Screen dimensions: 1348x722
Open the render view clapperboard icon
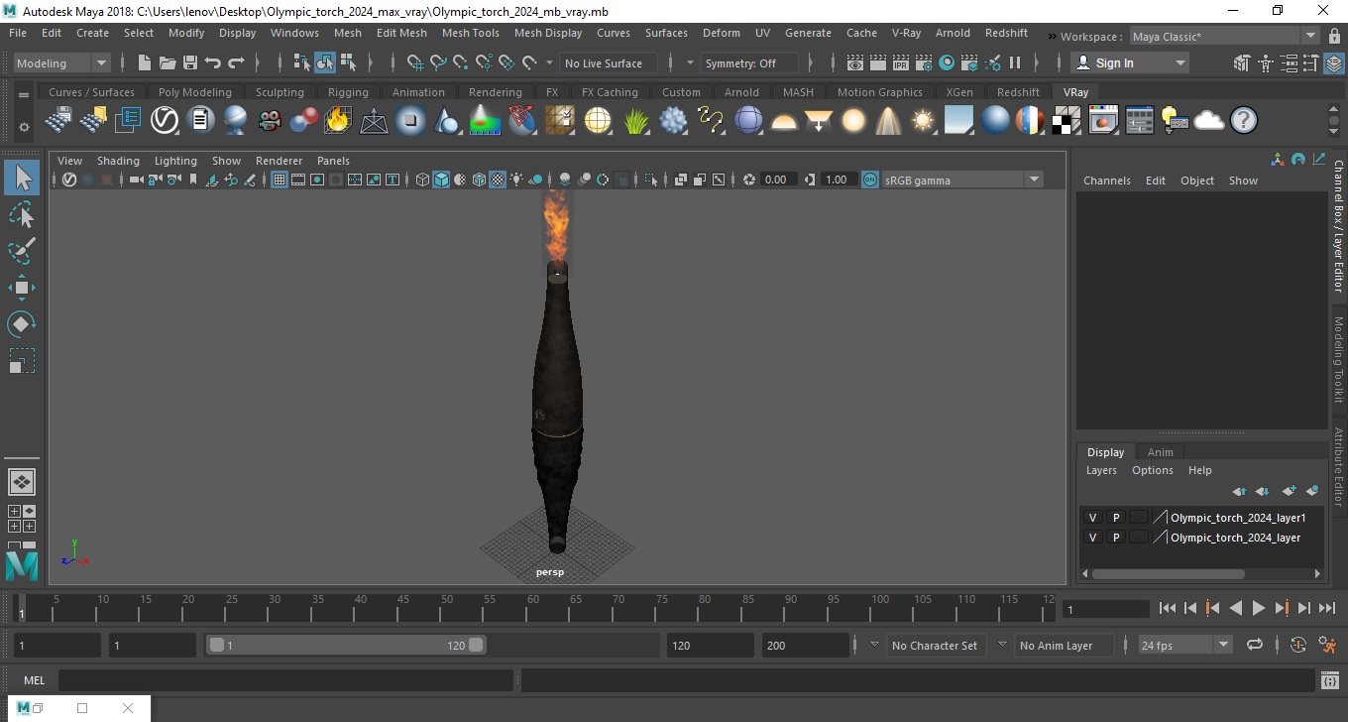pyautogui.click(x=855, y=62)
